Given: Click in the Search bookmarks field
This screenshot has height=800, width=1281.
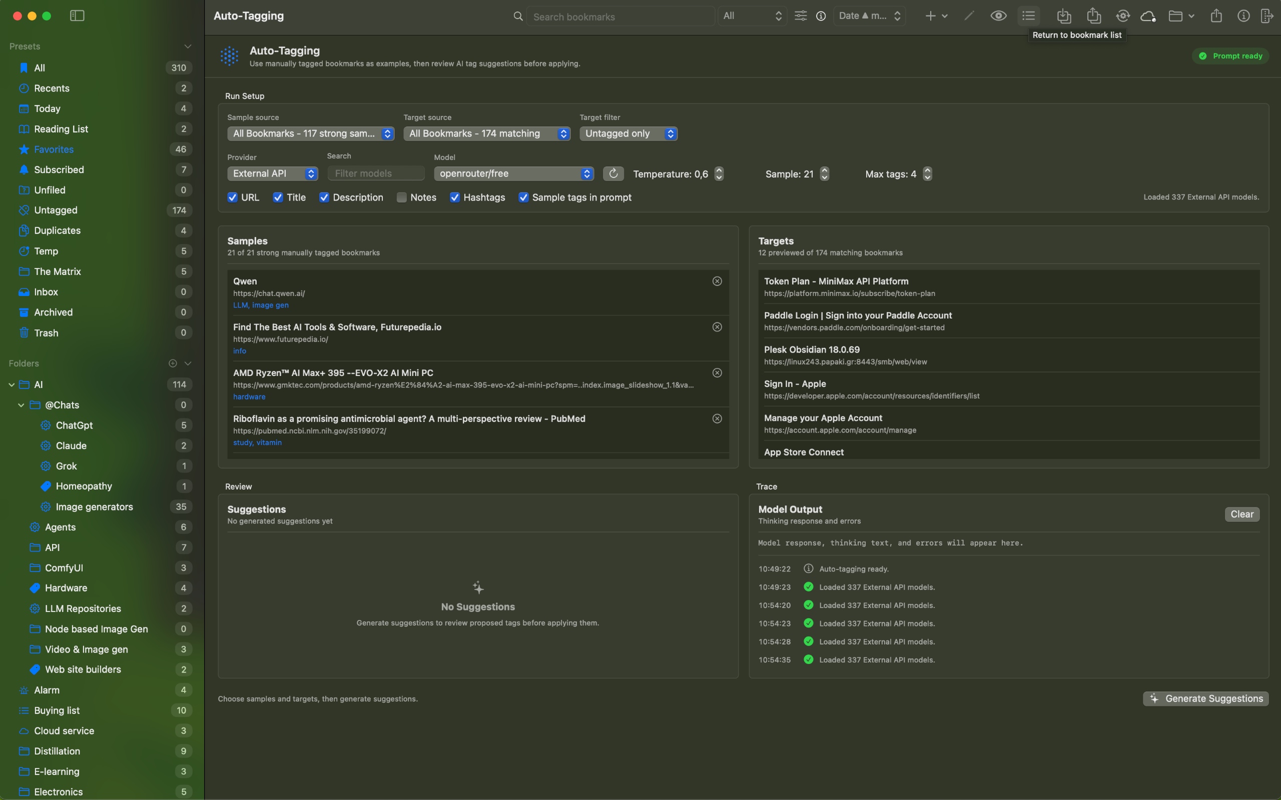Looking at the screenshot, I should point(620,16).
